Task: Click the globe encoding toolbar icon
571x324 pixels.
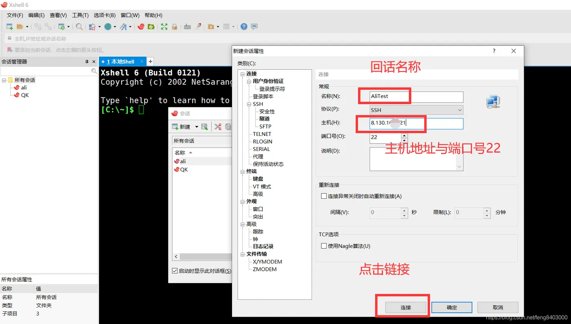Action: tap(108, 27)
